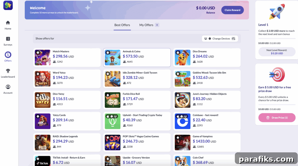This screenshot has width=298, height=166.
Task: Click the Idle Zombie Miner offer icon
Action: point(113,79)
